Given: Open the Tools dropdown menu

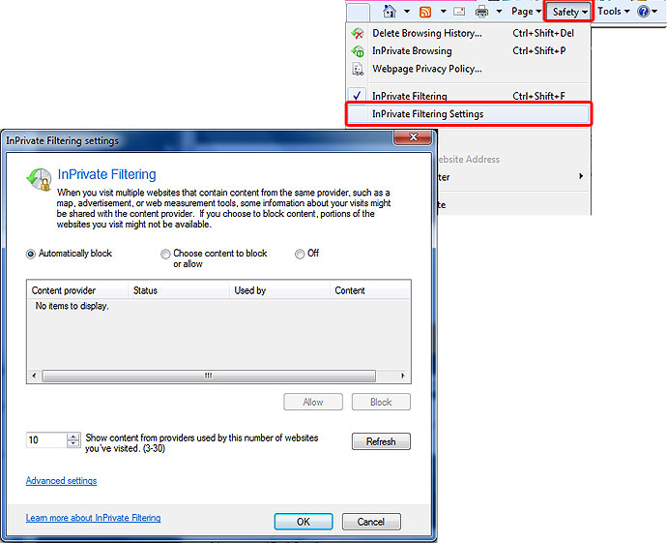Looking at the screenshot, I should (613, 12).
